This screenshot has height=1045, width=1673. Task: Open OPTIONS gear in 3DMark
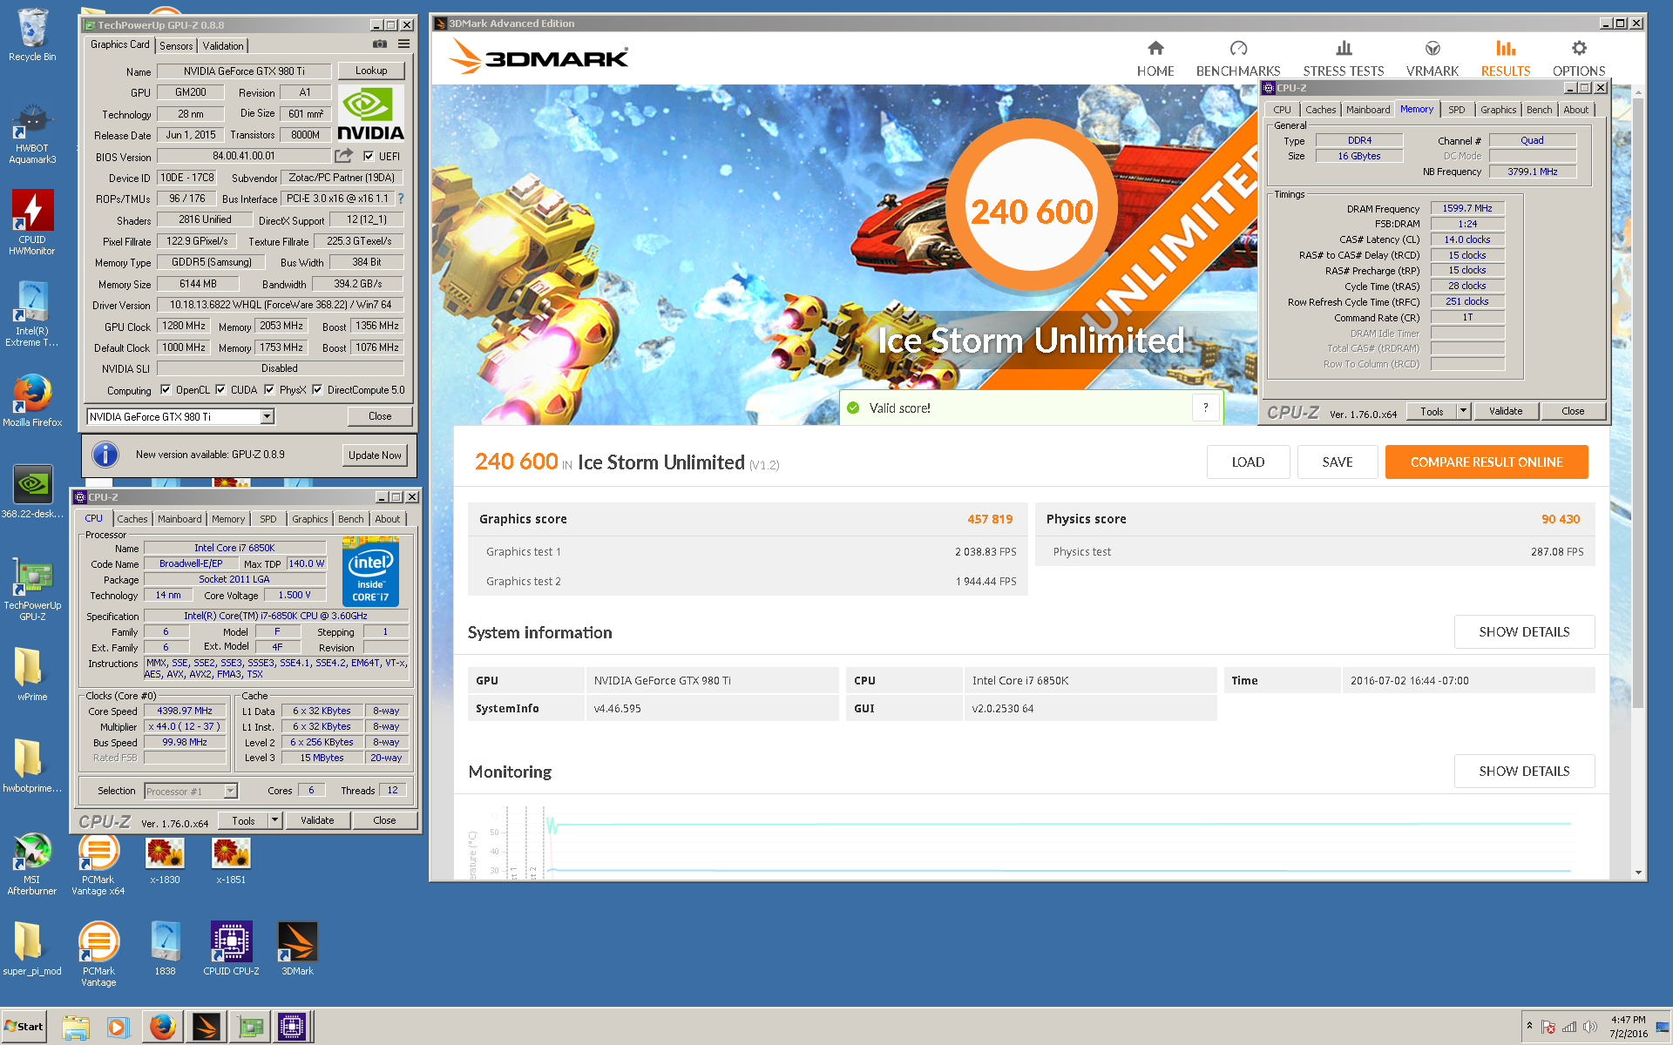pos(1579,58)
